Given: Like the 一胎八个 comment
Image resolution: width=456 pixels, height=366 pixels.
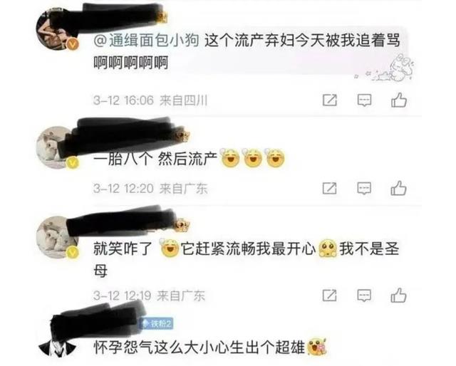Looking at the screenshot, I should pyautogui.click(x=398, y=188).
